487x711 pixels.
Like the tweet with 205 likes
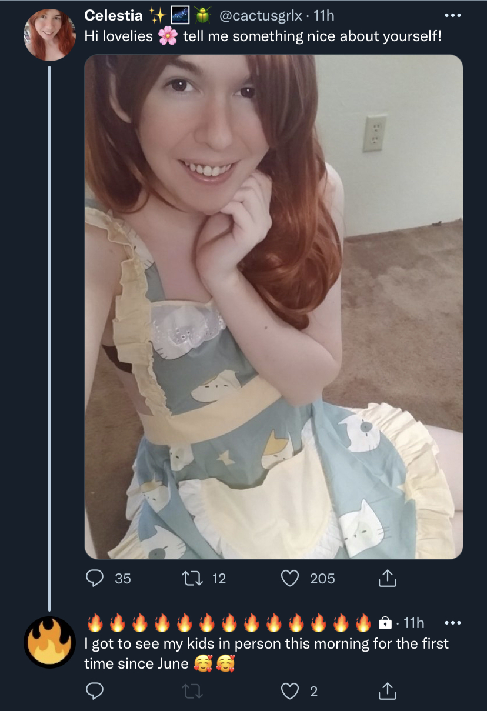point(289,579)
